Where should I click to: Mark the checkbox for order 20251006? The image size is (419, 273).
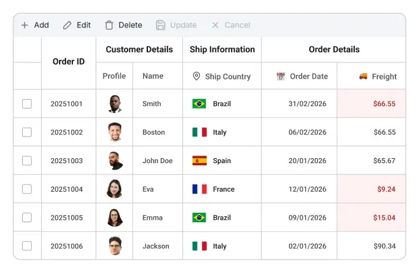coord(27,246)
